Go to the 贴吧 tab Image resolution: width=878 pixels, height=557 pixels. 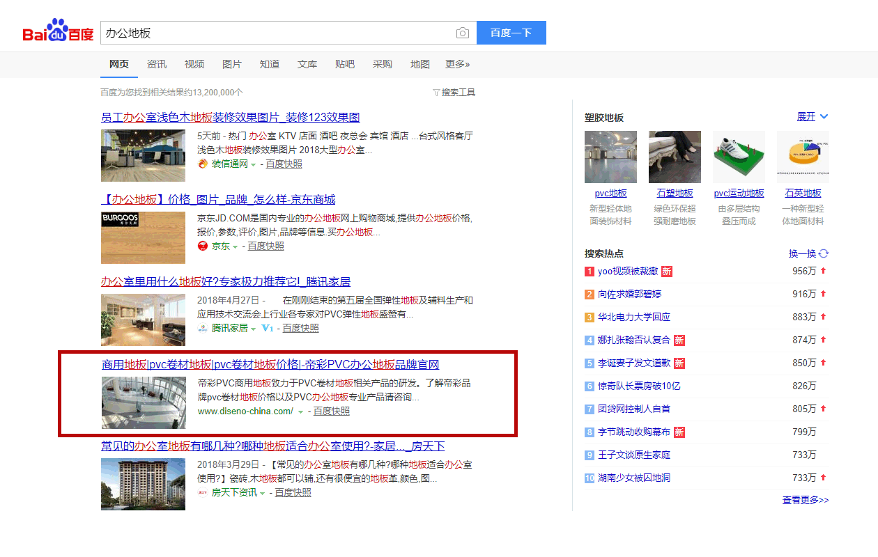(345, 64)
